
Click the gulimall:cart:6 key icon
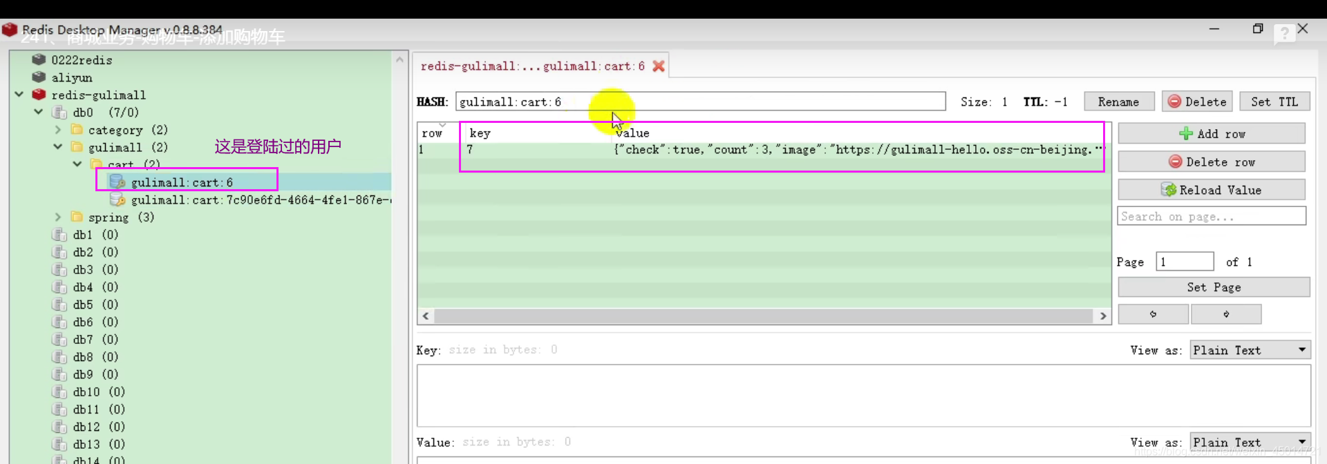click(118, 182)
